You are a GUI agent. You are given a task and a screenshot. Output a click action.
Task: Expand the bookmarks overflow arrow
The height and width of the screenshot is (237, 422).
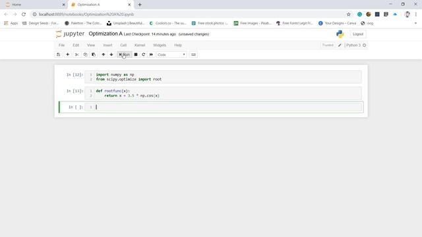click(415, 24)
